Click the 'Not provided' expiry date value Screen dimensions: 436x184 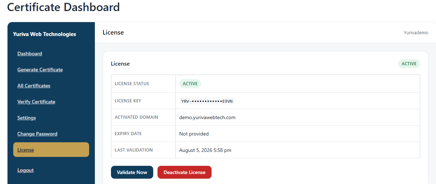click(x=194, y=134)
